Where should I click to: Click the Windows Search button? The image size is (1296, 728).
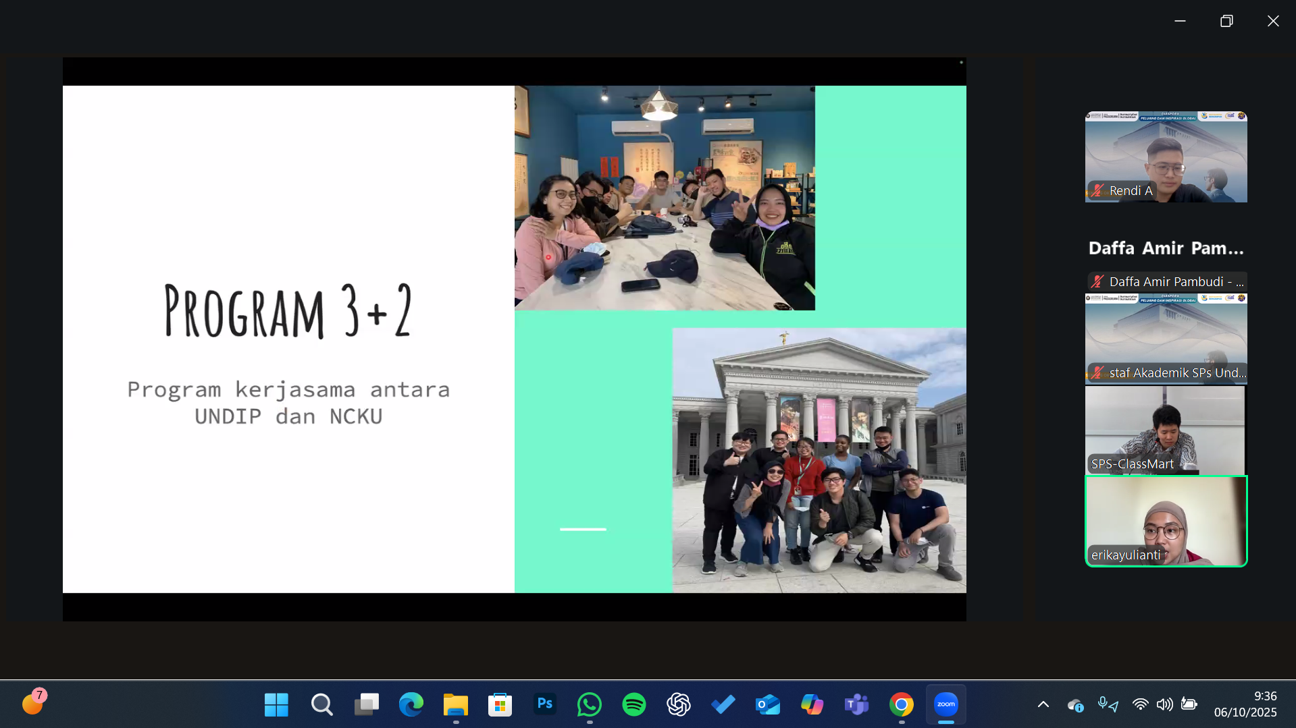click(x=321, y=704)
